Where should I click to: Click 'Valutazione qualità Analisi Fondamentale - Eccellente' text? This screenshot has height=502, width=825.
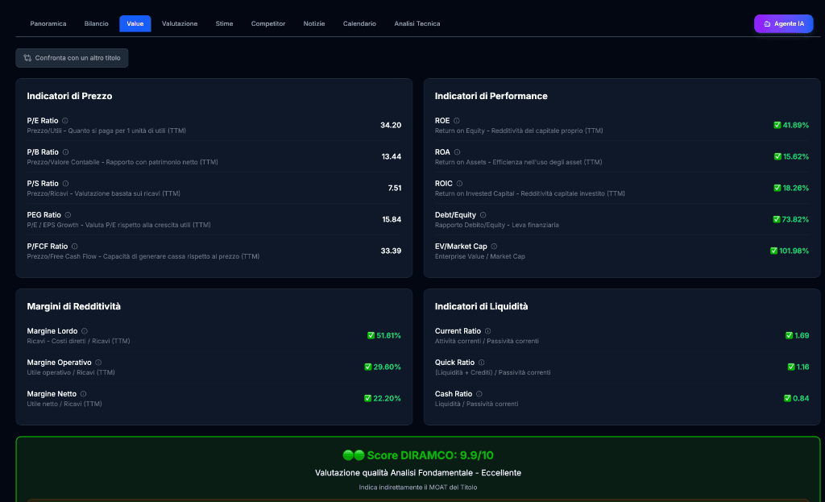pos(418,472)
